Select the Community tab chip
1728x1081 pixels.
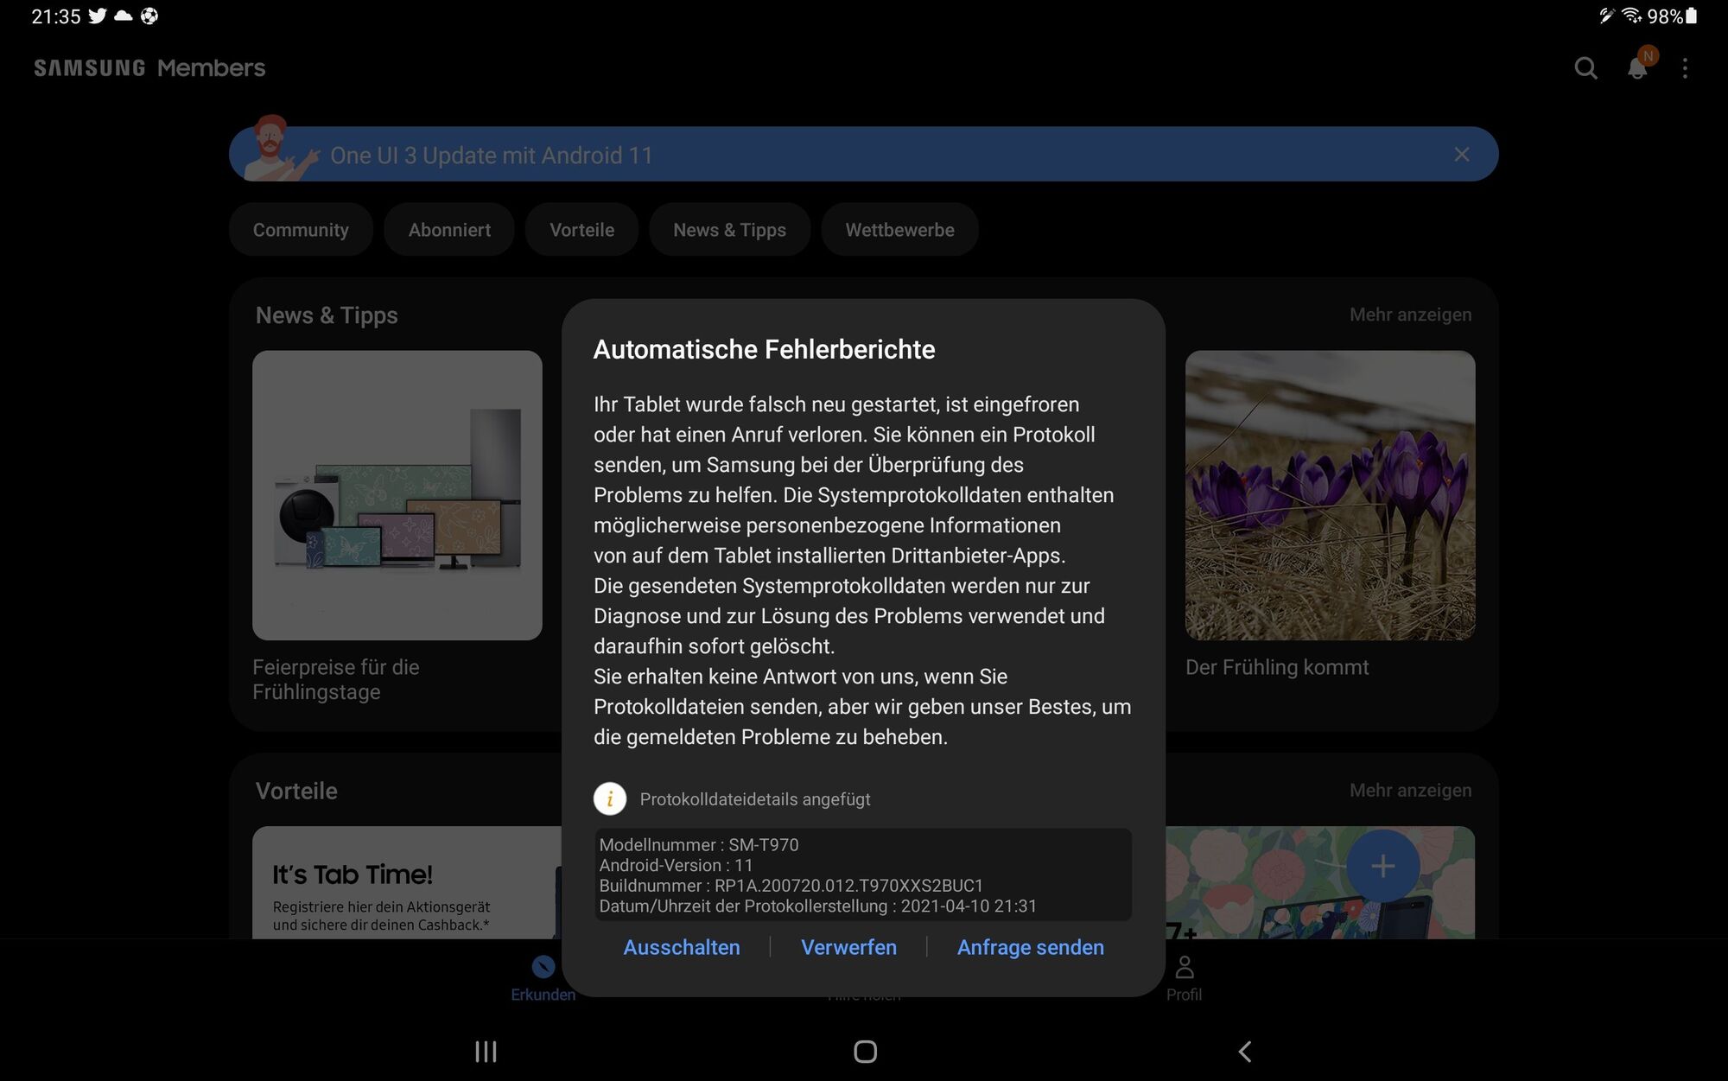pos(301,230)
